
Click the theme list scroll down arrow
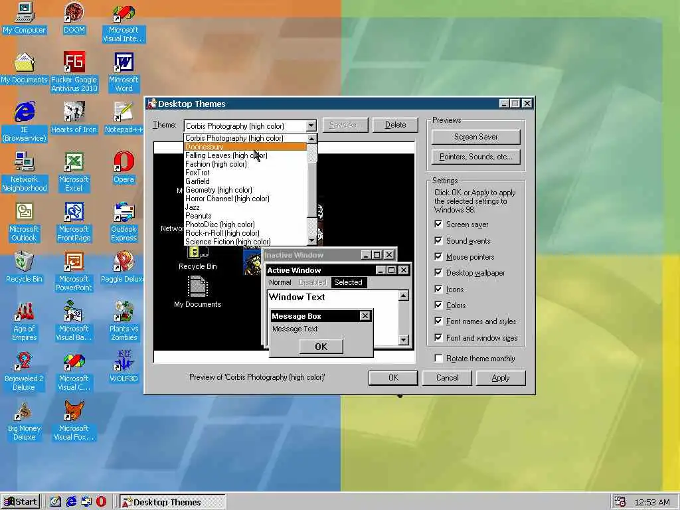[311, 240]
